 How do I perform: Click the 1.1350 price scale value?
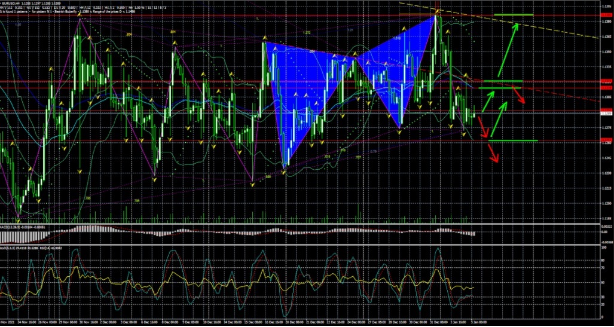click(x=607, y=51)
